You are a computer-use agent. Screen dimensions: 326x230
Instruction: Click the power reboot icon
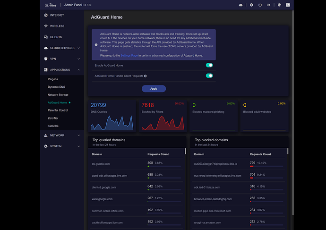click(x=259, y=5)
